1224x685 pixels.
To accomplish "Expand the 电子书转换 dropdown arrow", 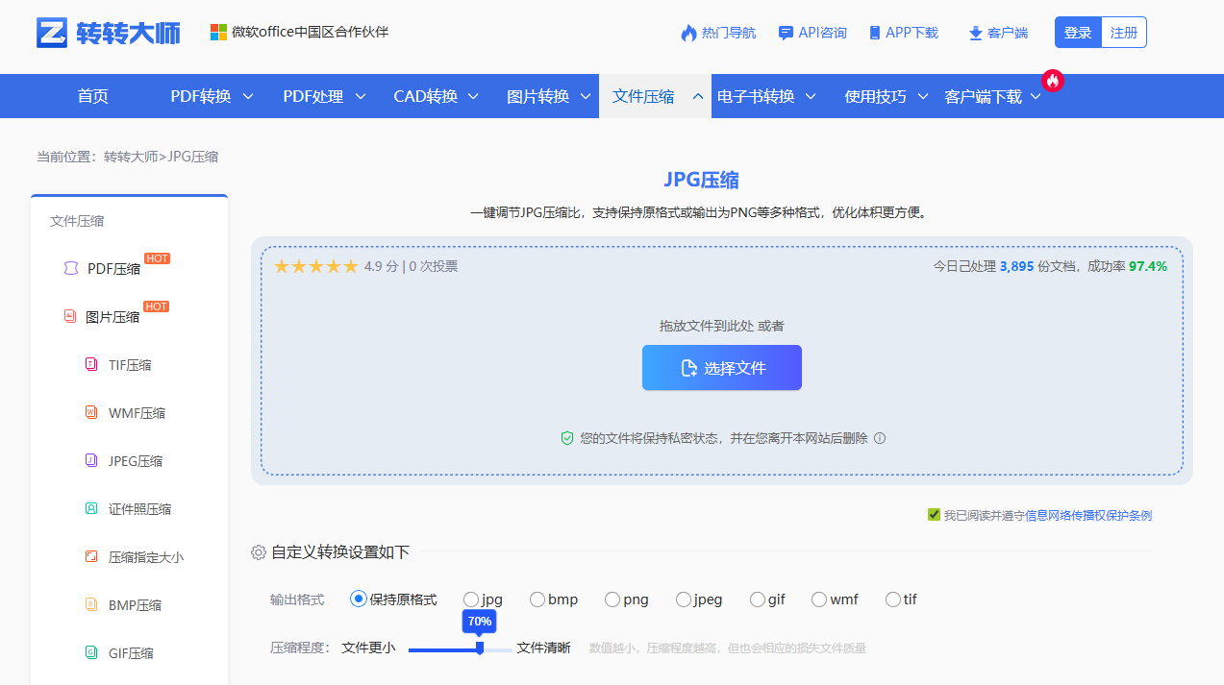I will pos(811,96).
